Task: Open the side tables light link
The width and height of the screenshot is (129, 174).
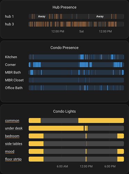Action: click(x=14, y=144)
